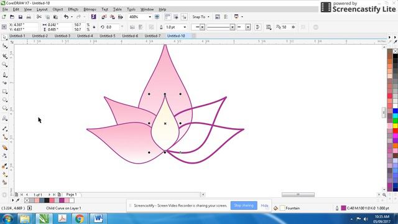Select the Freehand tool in the toolbox

point(4,75)
